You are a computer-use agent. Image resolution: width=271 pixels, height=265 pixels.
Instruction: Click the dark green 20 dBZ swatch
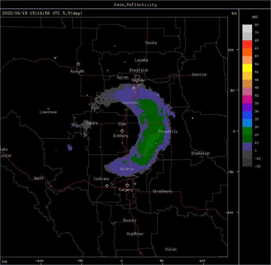coord(247,138)
